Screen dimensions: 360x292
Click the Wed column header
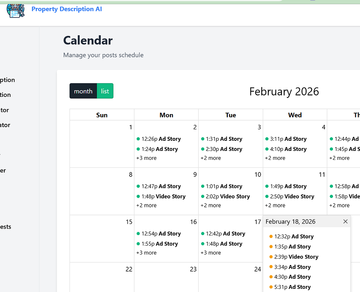(x=295, y=115)
